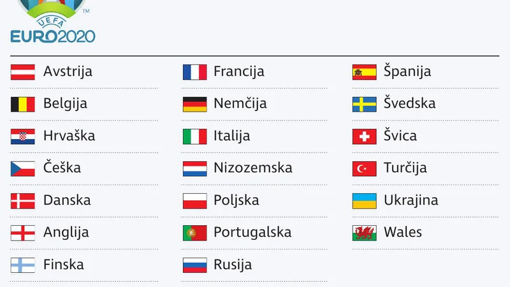Select Nizozemska from the list
The image size is (510, 287).
(253, 168)
